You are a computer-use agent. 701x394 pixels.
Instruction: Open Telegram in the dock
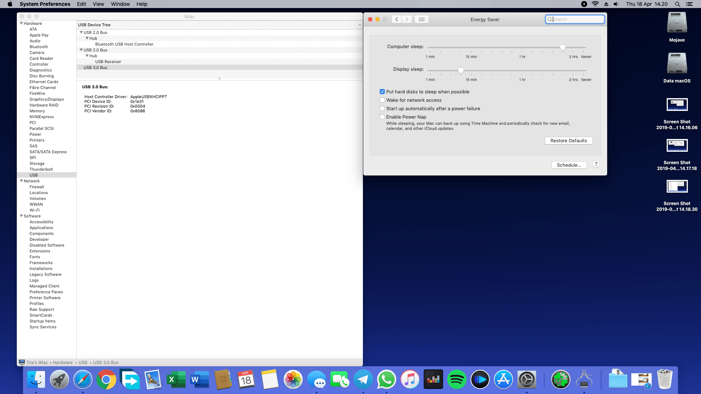coord(363,380)
